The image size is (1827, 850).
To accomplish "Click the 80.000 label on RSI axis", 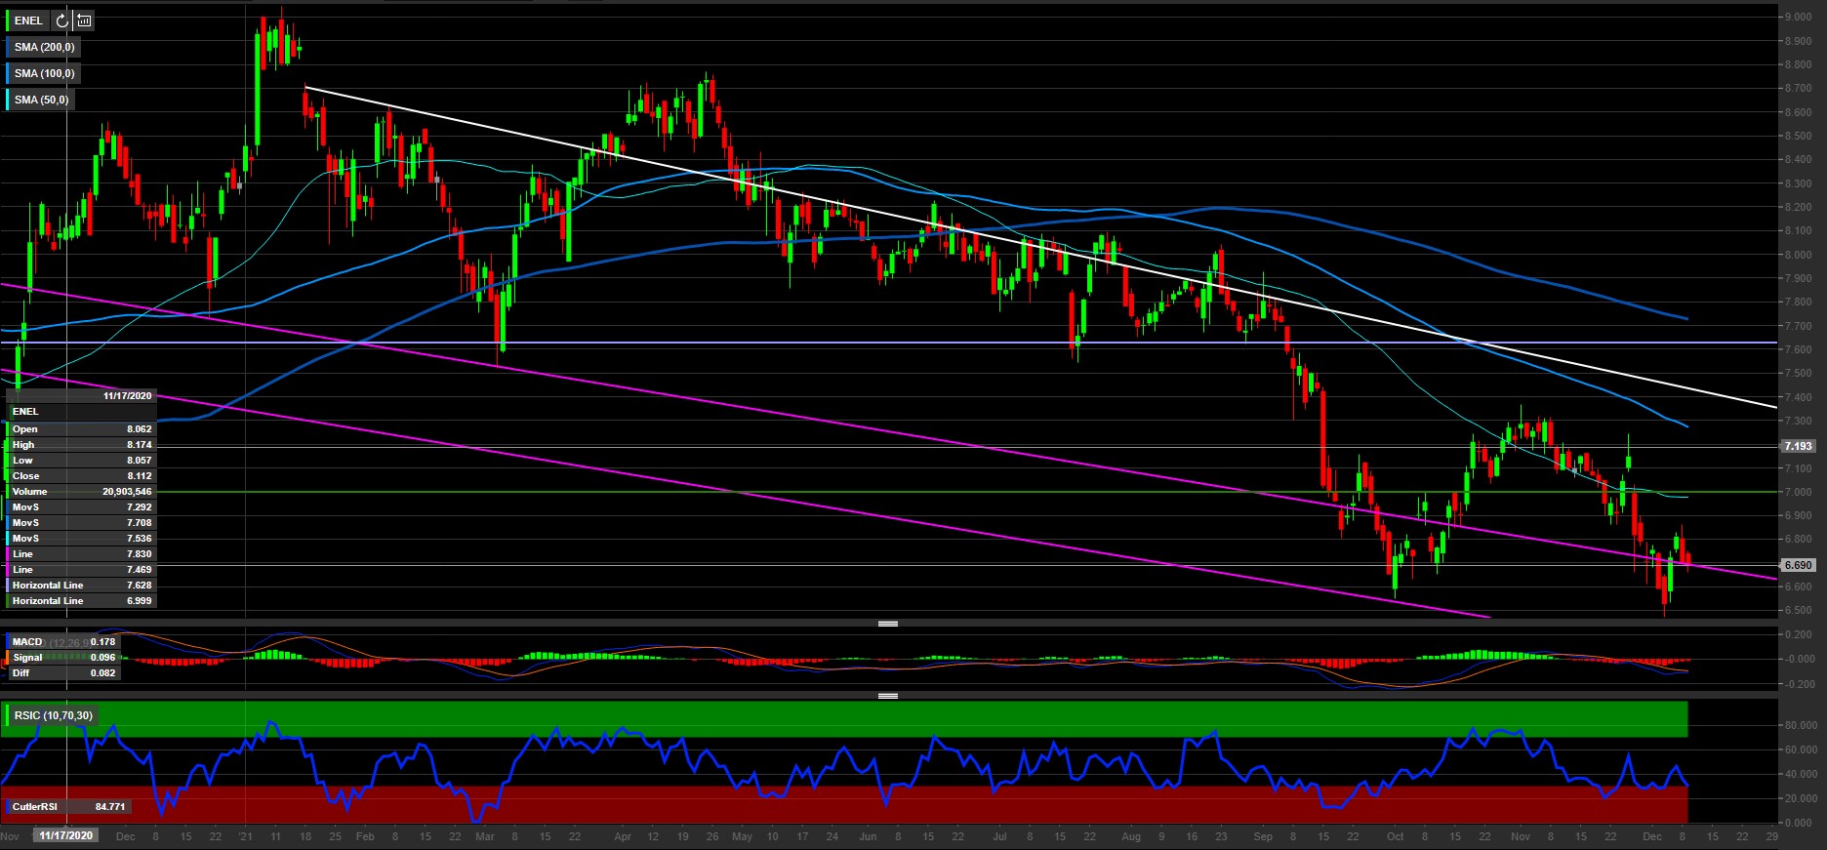I will coord(1801,725).
